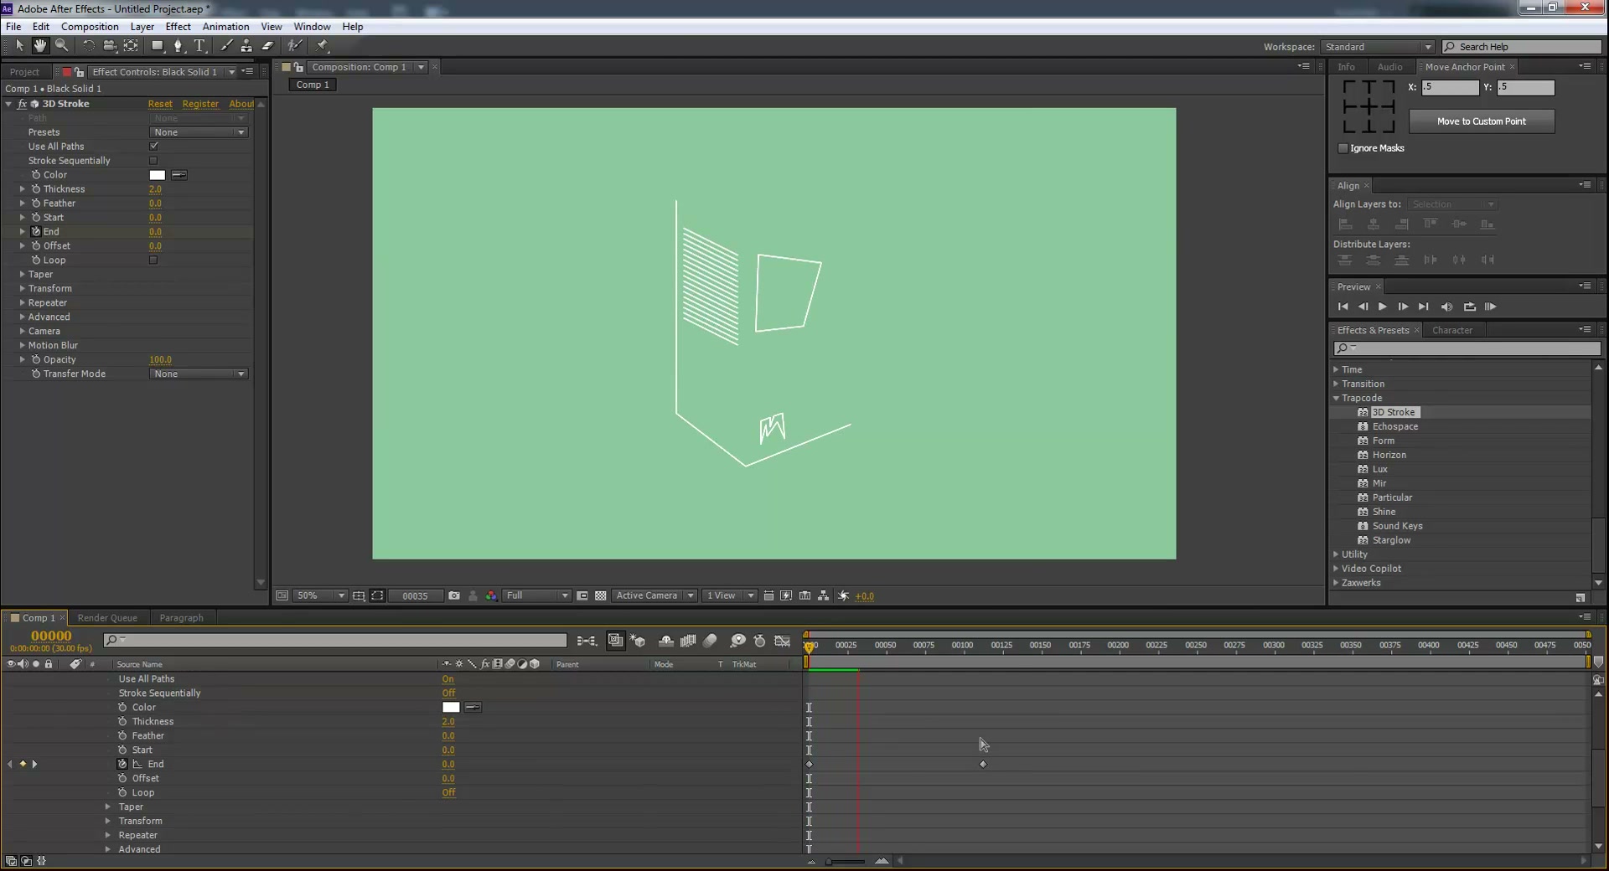Select the Selection arrow tool
The image size is (1609, 871).
pos(19,46)
